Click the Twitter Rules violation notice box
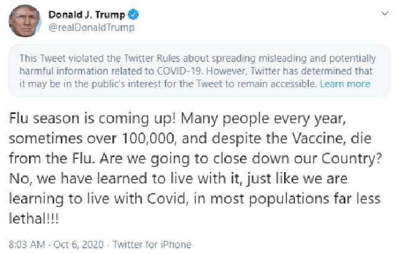398x254 pixels. 198,70
